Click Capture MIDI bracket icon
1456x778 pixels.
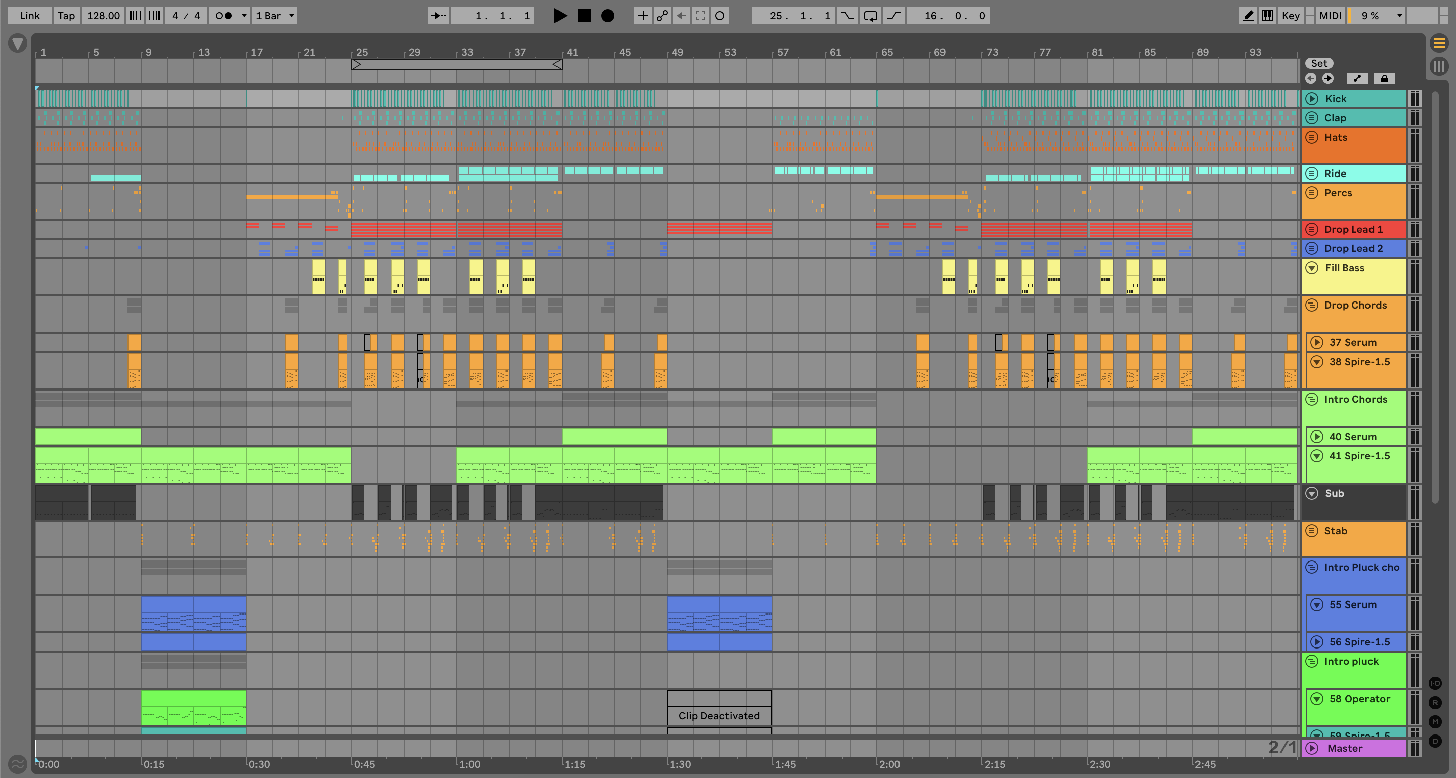click(x=700, y=16)
